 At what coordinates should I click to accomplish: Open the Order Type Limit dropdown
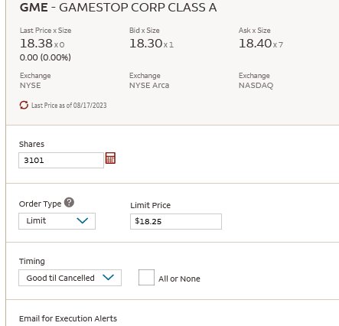(x=57, y=221)
